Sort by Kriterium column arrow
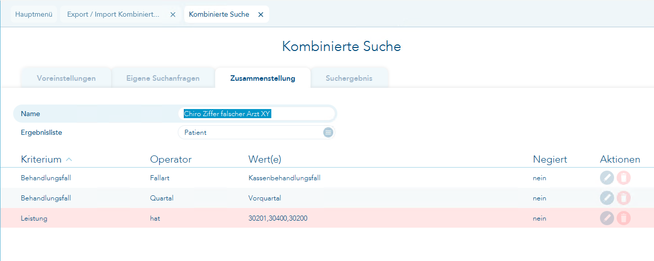Screen dimensions: 654x261 (69, 160)
